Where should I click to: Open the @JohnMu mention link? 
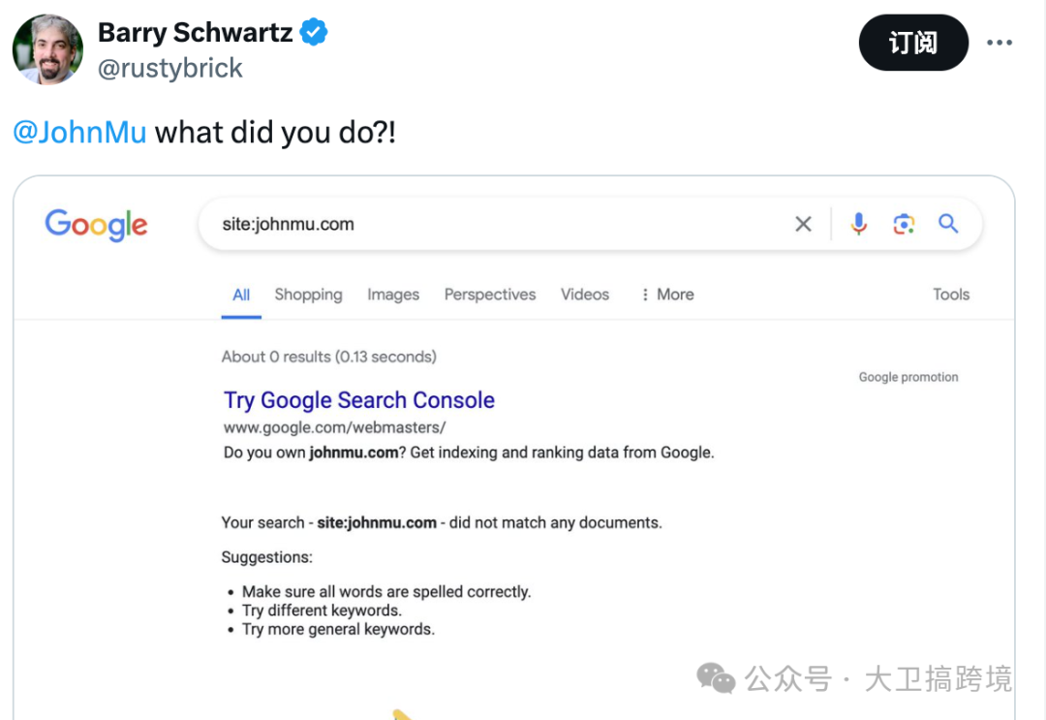point(80,132)
